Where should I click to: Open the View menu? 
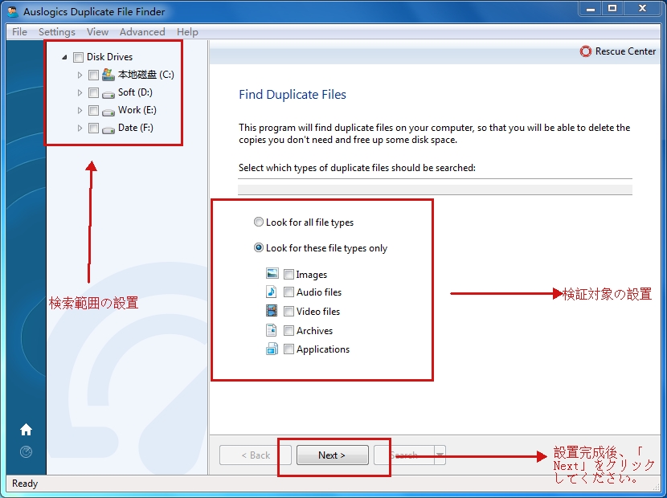97,32
